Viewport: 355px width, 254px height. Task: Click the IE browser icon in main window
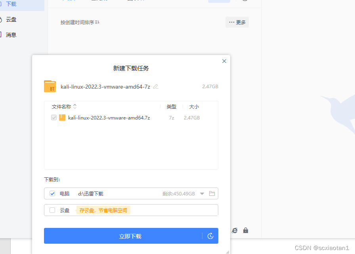tap(235, 230)
